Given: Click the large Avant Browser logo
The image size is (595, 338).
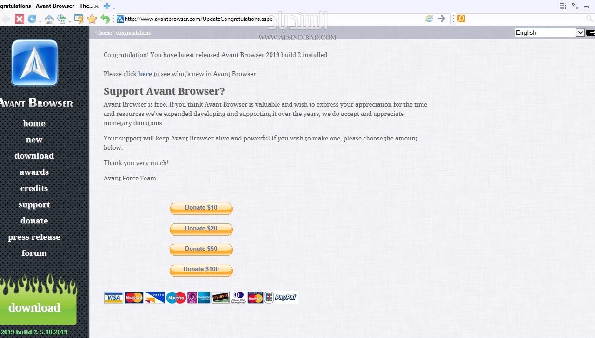Looking at the screenshot, I should (34, 63).
